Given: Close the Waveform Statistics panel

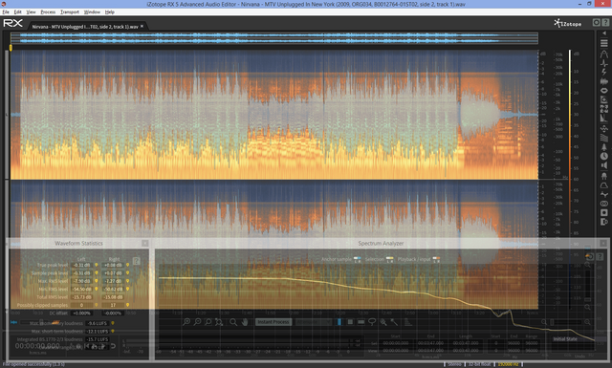Looking at the screenshot, I should pos(144,243).
